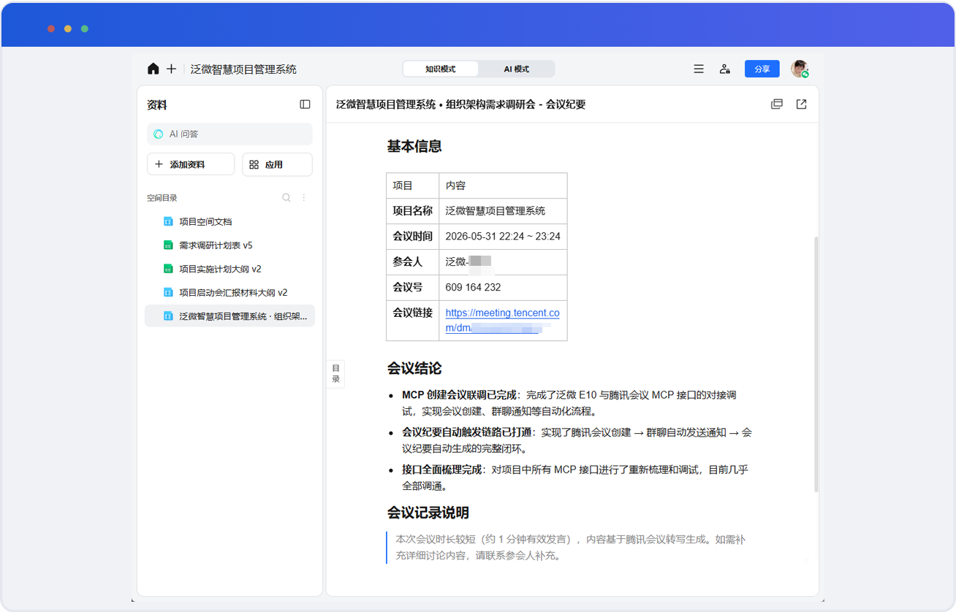
Task: Click the document title 会议纪要 header
Action: [x=460, y=104]
